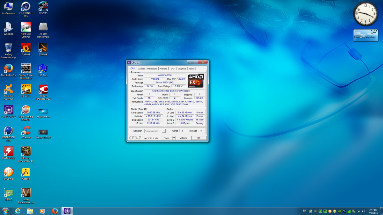Open ABBYY FineReader 12 icon
The width and height of the screenshot is (383, 215).
43,92
